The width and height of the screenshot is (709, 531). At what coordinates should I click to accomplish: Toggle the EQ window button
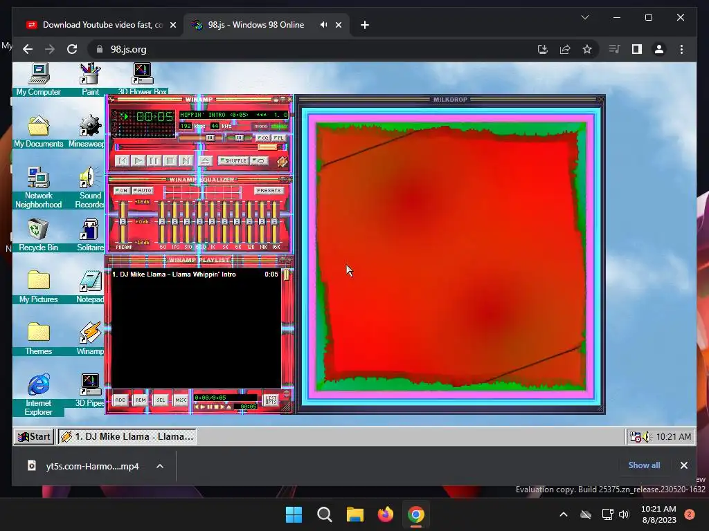point(262,138)
